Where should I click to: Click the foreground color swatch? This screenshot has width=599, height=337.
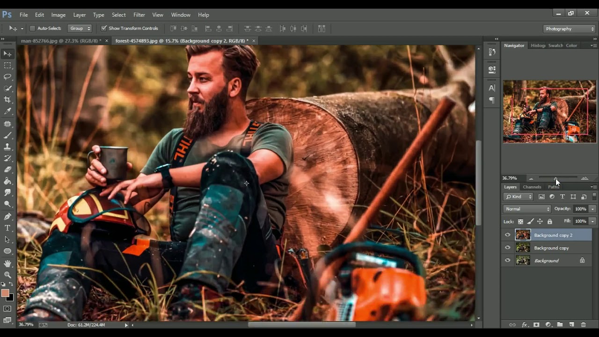5,293
